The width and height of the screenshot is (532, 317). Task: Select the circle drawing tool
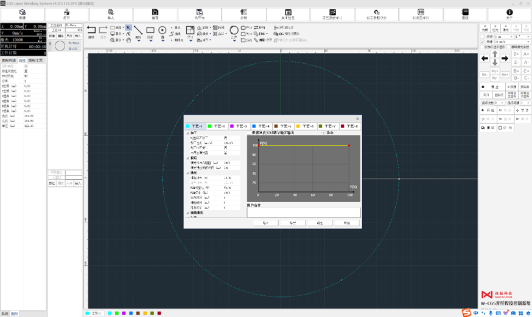(163, 30)
